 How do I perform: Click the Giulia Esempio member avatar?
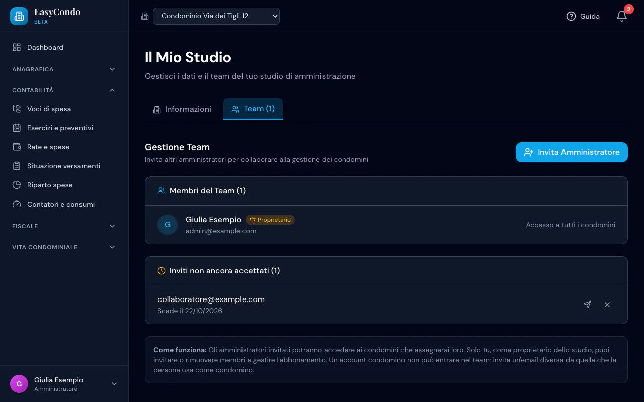[x=168, y=225]
